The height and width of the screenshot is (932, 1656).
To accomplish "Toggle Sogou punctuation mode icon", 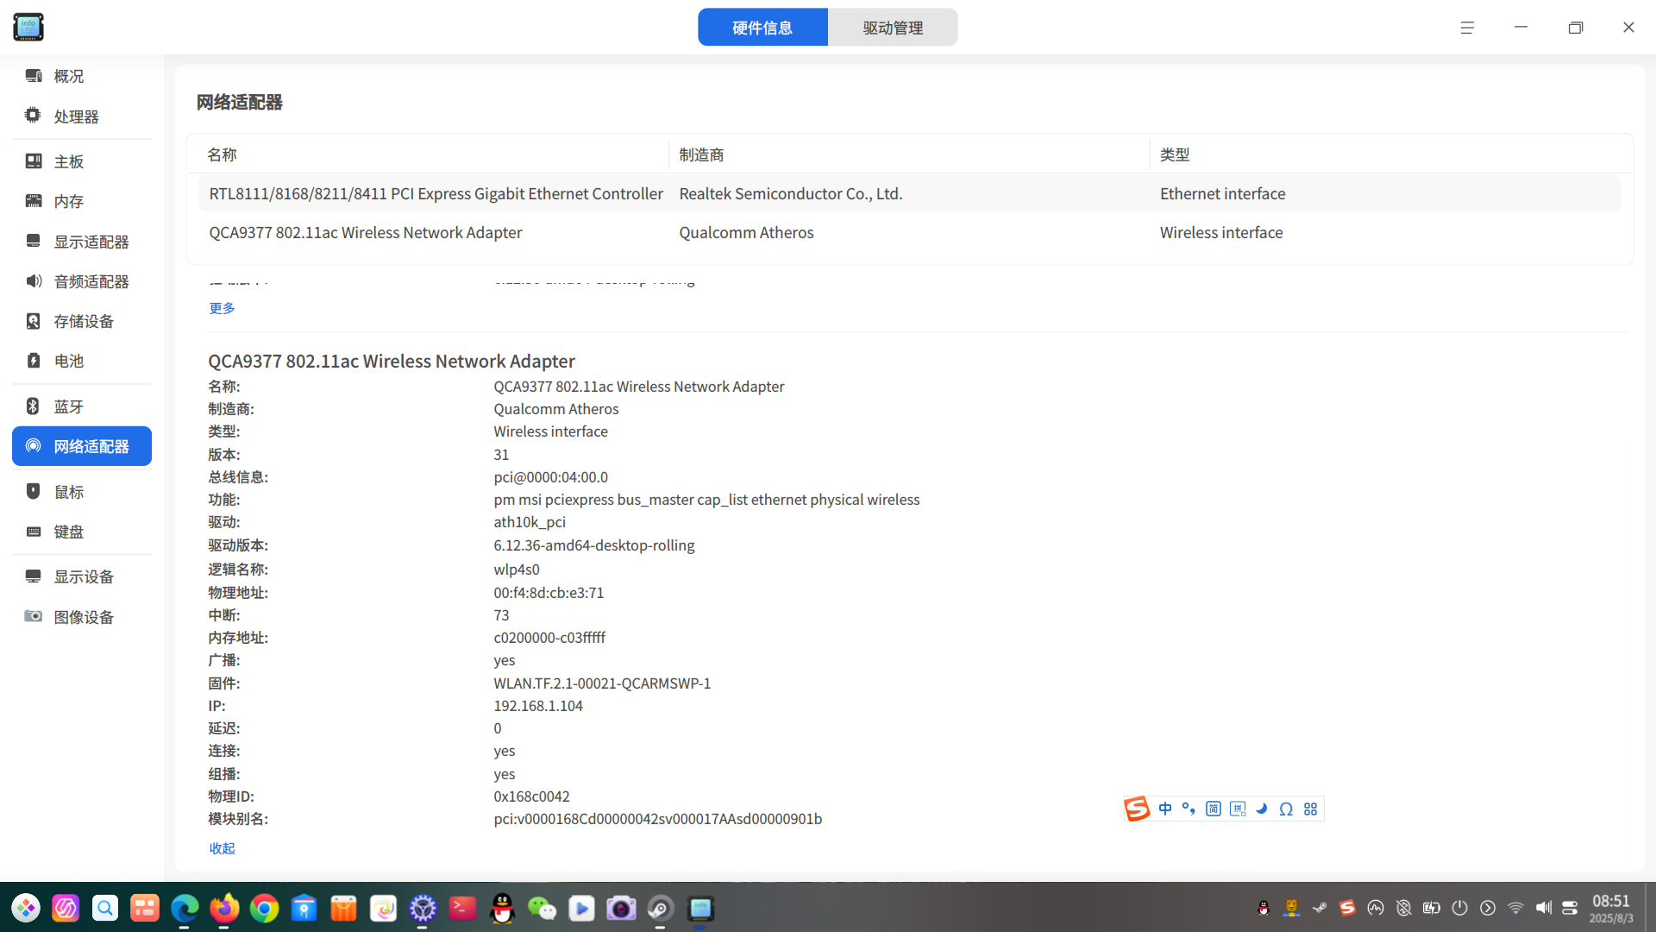I will (x=1189, y=809).
